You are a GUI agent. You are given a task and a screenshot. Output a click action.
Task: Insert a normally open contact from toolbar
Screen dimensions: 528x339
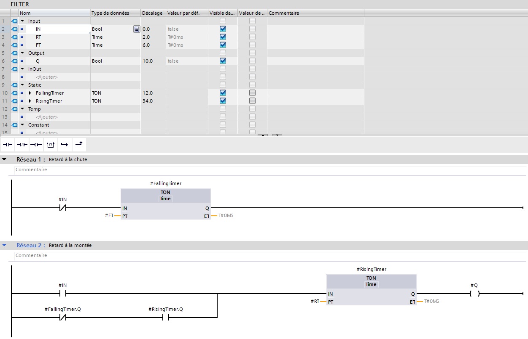point(8,145)
